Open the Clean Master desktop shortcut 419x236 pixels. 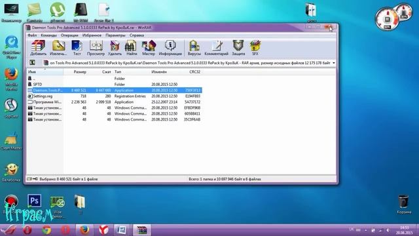(11, 140)
